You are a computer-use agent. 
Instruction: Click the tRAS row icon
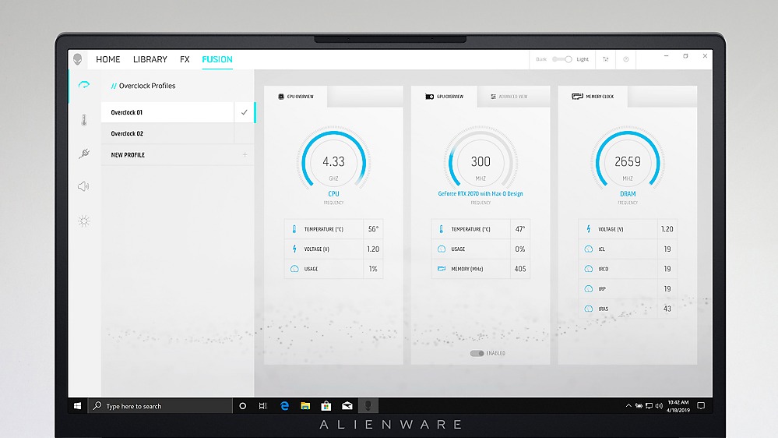pyautogui.click(x=589, y=309)
